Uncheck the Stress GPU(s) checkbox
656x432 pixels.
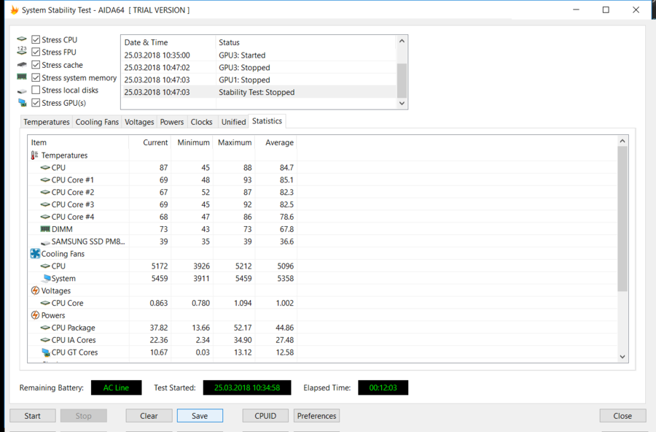coord(36,103)
